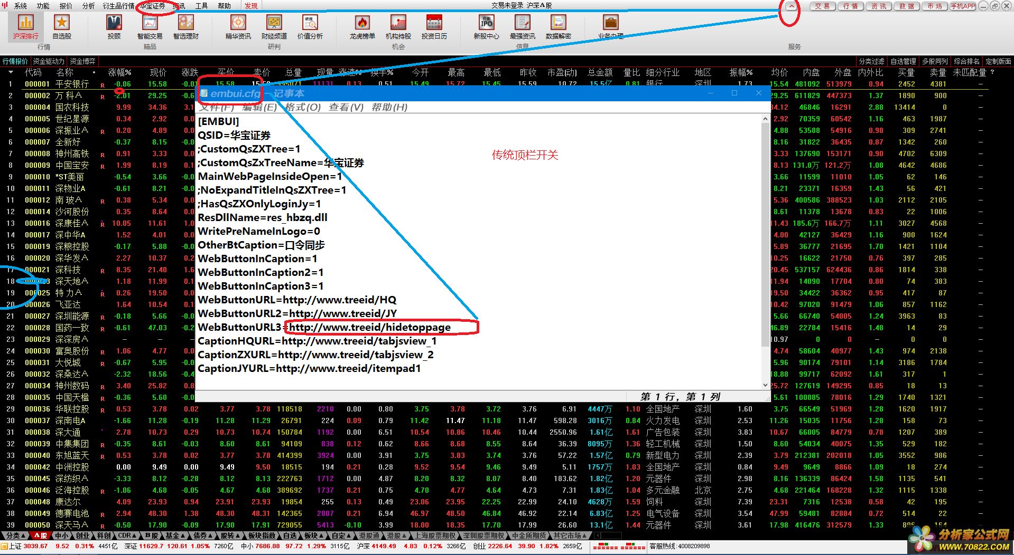Open the 报价 menu

tap(66, 6)
